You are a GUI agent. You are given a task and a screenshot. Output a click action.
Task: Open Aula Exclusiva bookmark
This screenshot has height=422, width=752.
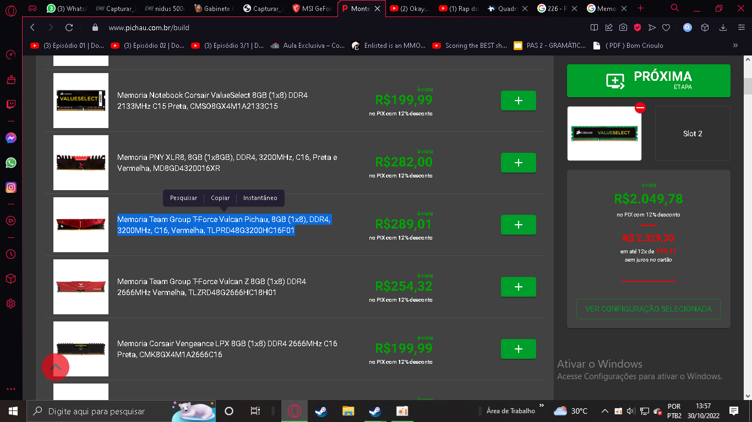coord(308,46)
